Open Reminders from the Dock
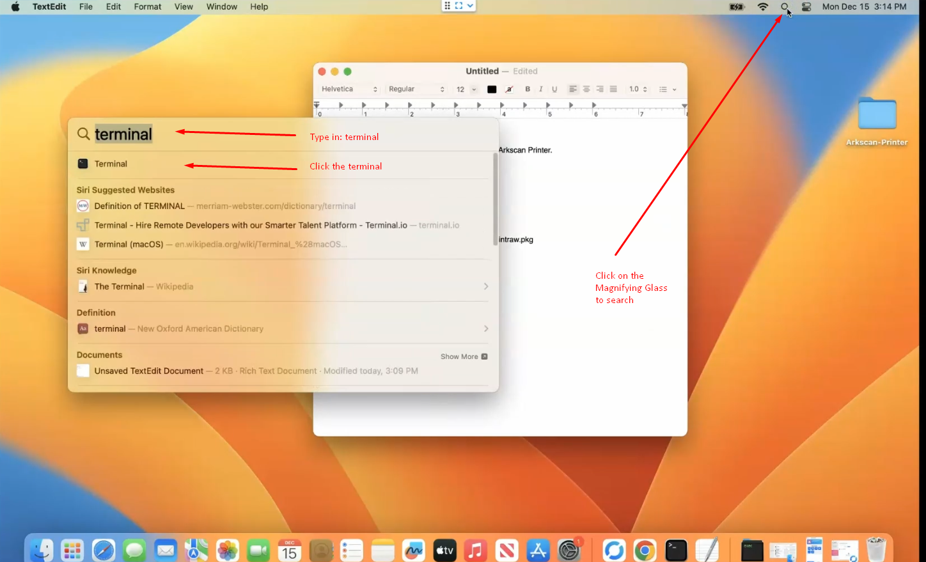The width and height of the screenshot is (926, 562). click(352, 550)
